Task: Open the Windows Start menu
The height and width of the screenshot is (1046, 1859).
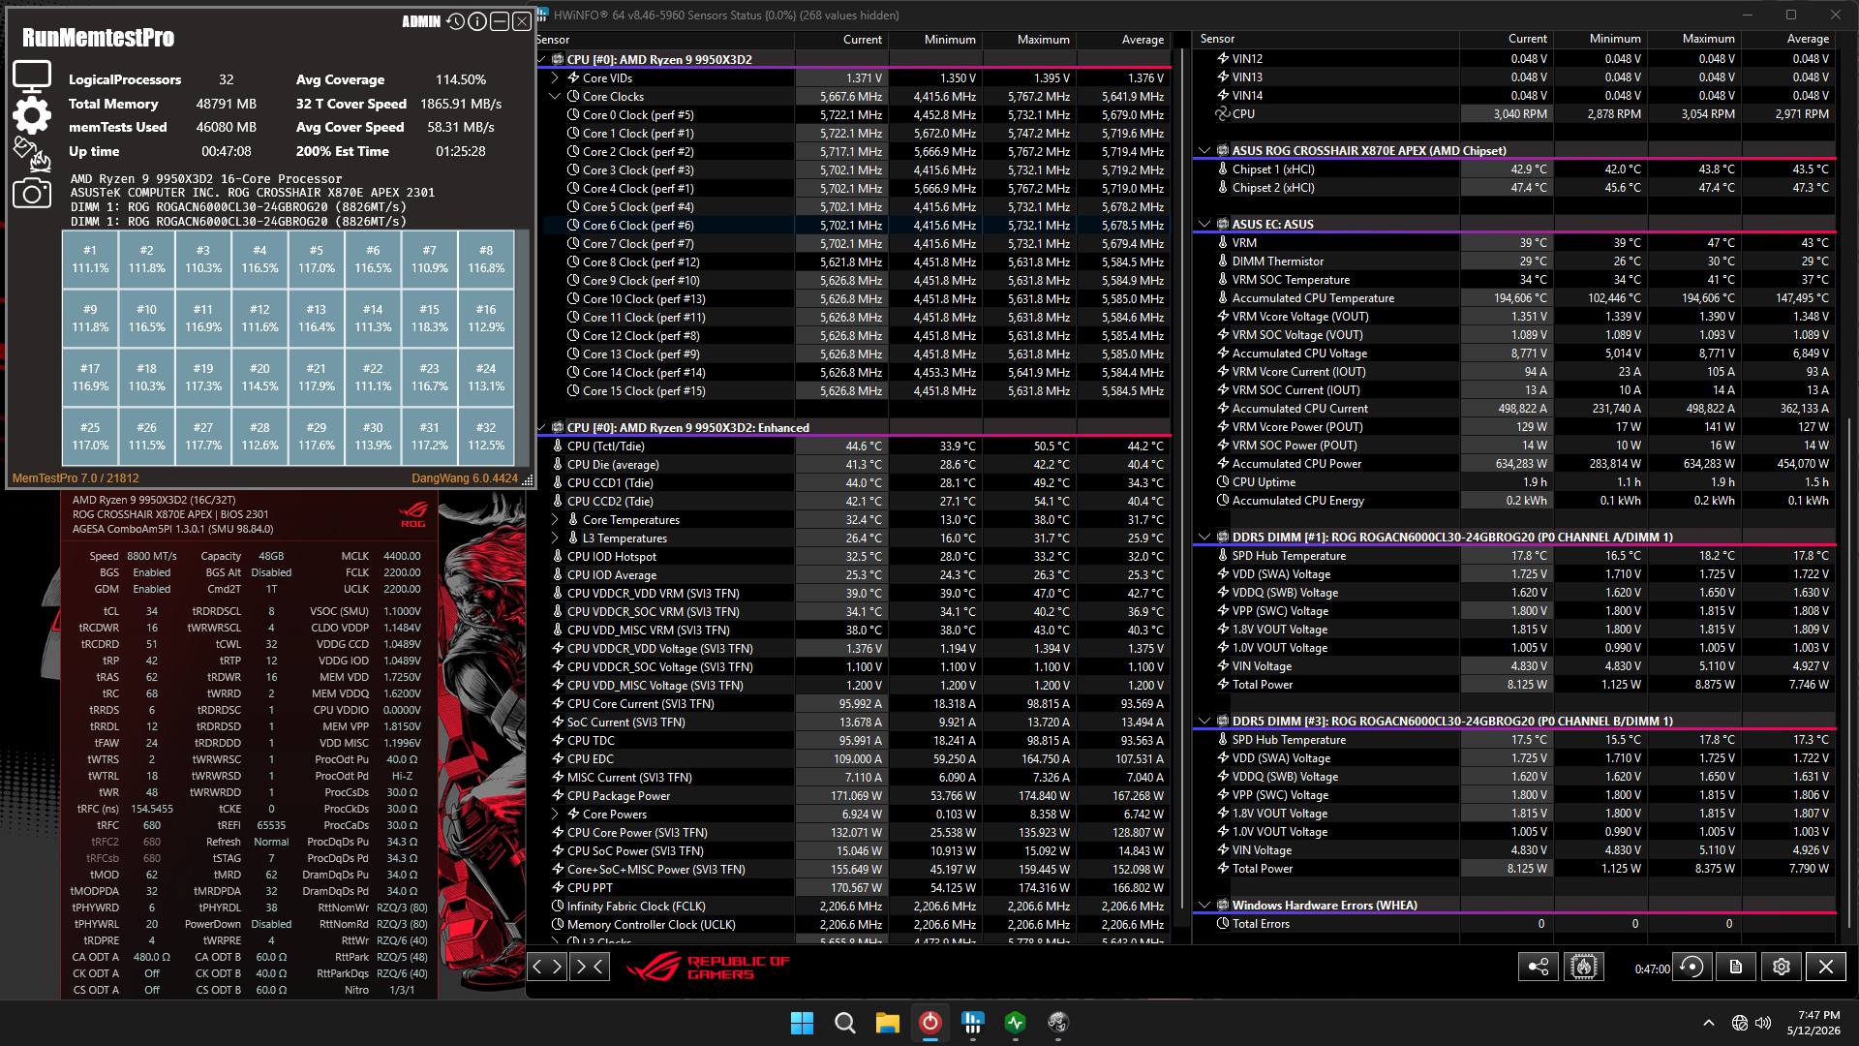Action: pyautogui.click(x=802, y=1023)
